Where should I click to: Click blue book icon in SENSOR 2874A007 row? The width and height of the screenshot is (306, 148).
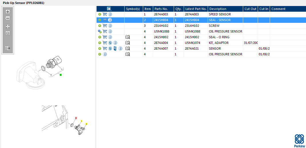click(115, 48)
